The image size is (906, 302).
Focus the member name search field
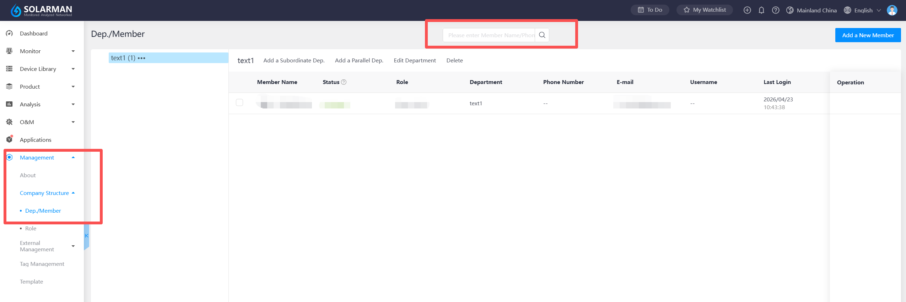coord(489,35)
